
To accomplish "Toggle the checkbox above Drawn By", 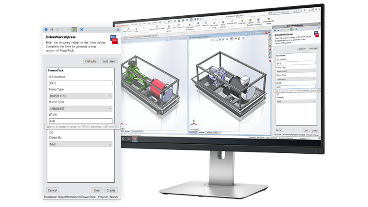I will point(51,132).
